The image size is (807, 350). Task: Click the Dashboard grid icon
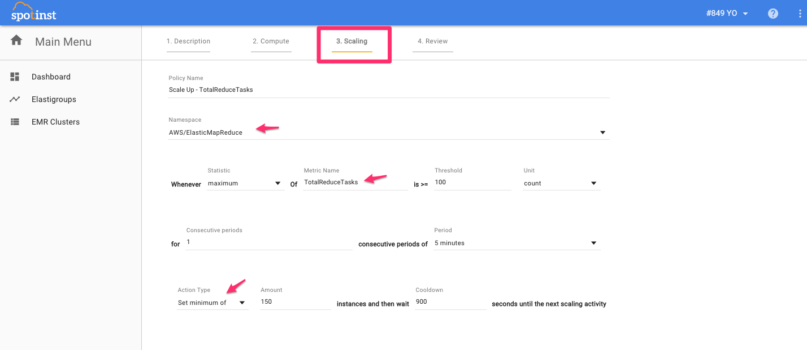click(x=15, y=77)
